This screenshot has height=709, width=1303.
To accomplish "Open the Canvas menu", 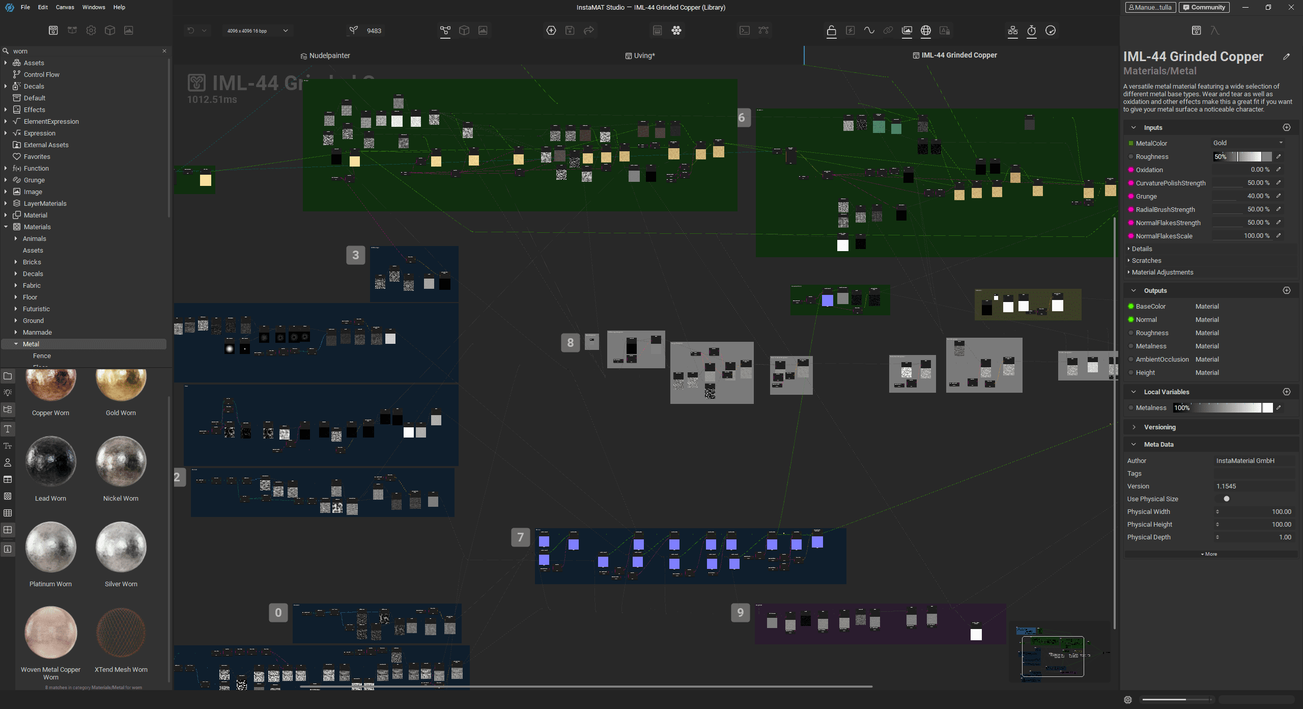I will pyautogui.click(x=64, y=7).
